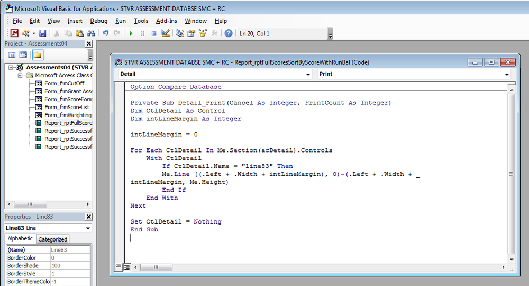Click the Run Sub green play icon

pos(131,33)
